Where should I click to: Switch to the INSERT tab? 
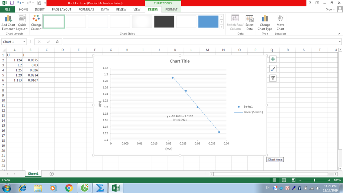click(40, 9)
